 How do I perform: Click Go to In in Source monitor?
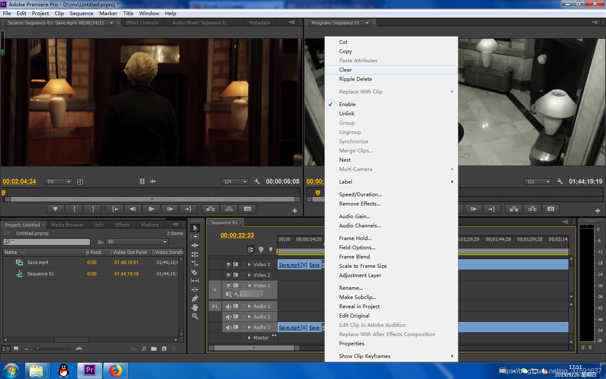click(x=114, y=209)
